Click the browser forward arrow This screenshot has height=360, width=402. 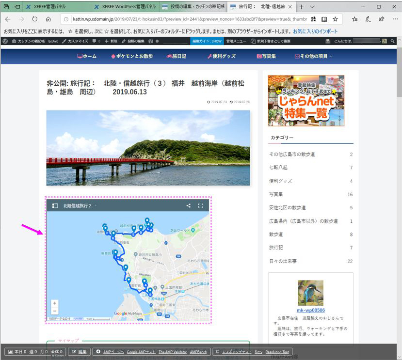[21, 19]
